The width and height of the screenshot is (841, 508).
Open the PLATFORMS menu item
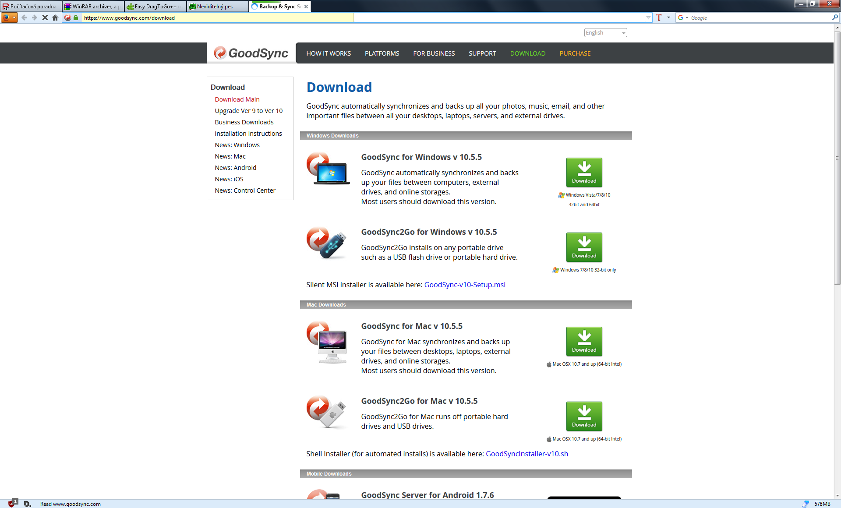pyautogui.click(x=382, y=53)
